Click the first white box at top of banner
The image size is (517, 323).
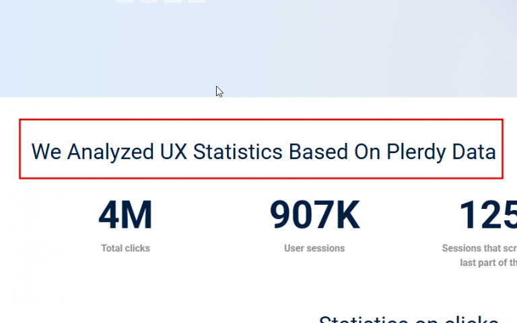click(124, 1)
